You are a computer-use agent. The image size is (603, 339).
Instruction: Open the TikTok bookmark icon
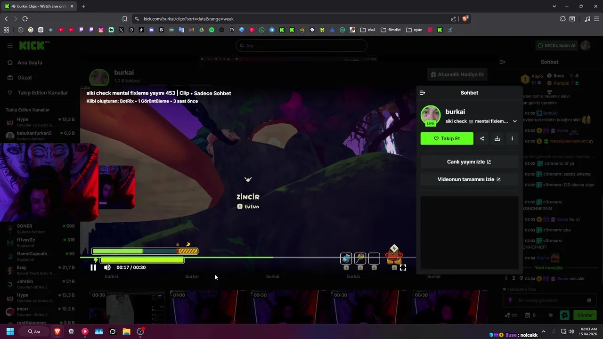coord(141,30)
